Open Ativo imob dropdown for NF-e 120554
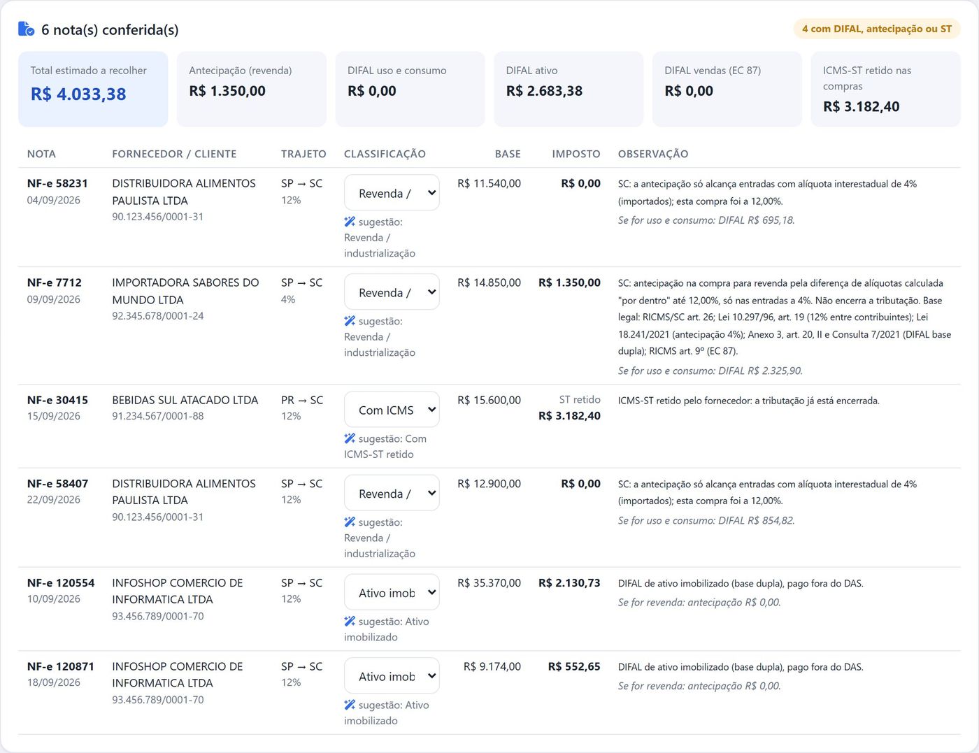979x753 pixels. 392,592
